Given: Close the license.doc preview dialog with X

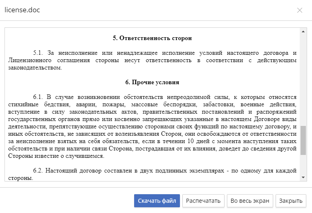Looking at the screenshot, I should coord(300,10).
